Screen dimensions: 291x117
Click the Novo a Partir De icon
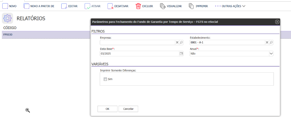tap(27, 6)
